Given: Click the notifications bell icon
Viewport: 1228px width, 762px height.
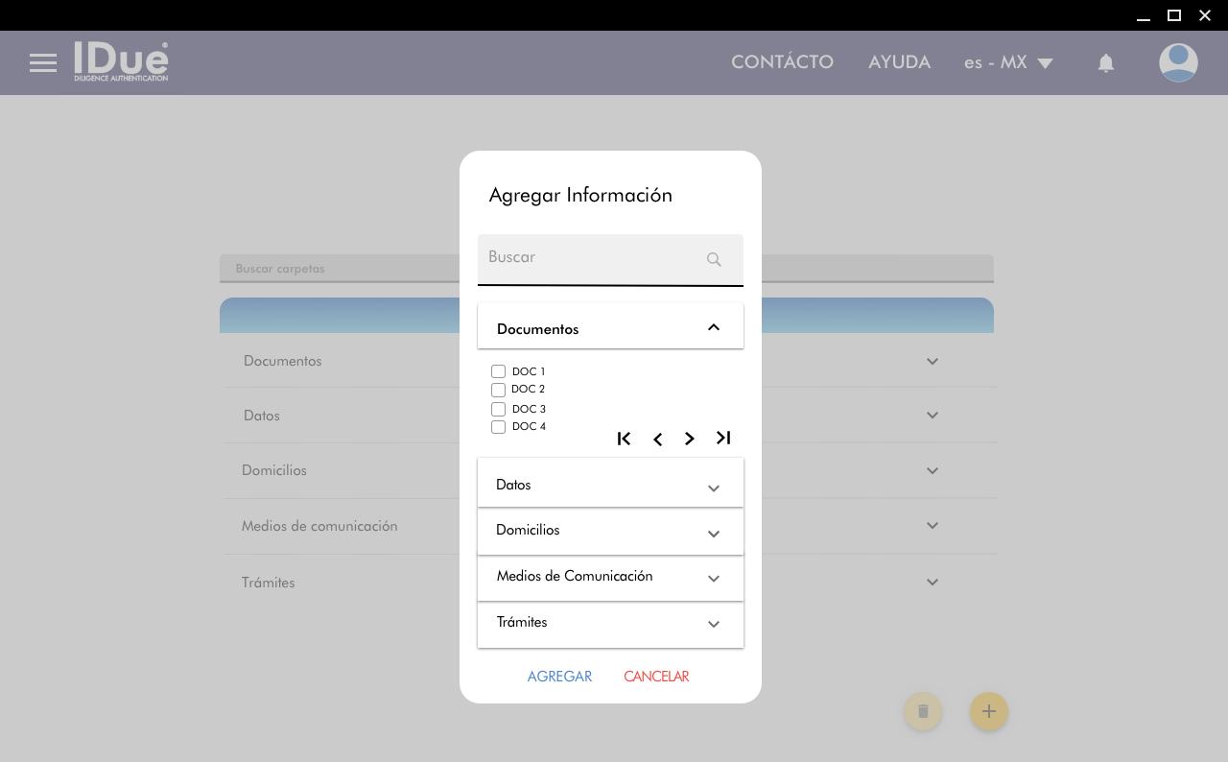Looking at the screenshot, I should coord(1105,63).
